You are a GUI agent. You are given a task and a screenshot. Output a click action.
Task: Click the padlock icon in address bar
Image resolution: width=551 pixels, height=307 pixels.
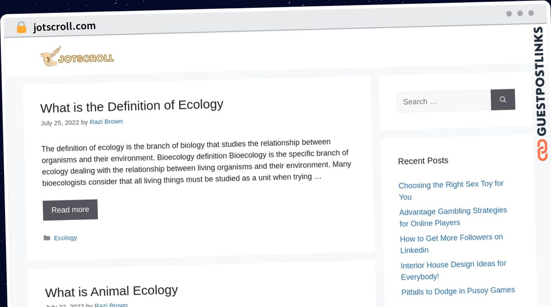coord(21,27)
